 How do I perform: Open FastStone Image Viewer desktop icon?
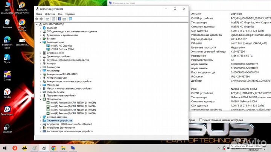pos(22,8)
